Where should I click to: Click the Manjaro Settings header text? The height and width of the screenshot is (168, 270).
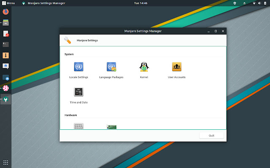pyautogui.click(x=87, y=40)
